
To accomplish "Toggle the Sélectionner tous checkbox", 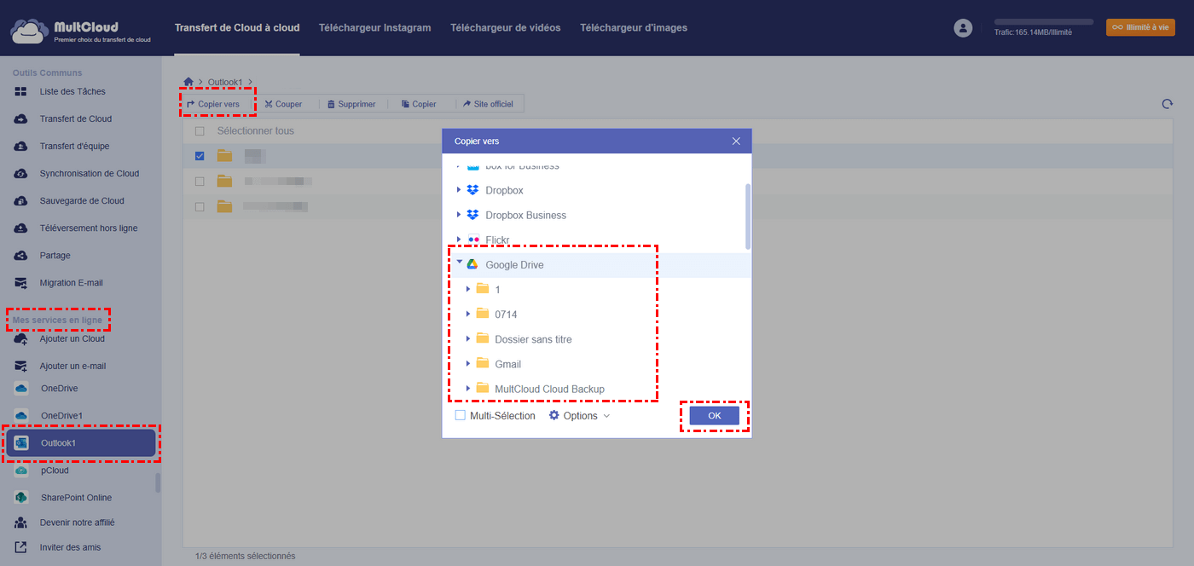I will pyautogui.click(x=200, y=131).
